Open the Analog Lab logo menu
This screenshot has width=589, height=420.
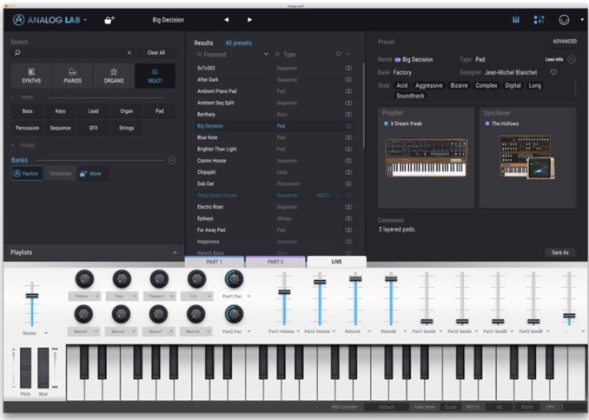point(50,20)
